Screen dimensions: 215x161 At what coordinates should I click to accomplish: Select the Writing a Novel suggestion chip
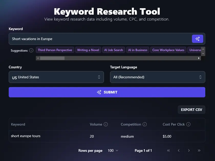coord(88,50)
